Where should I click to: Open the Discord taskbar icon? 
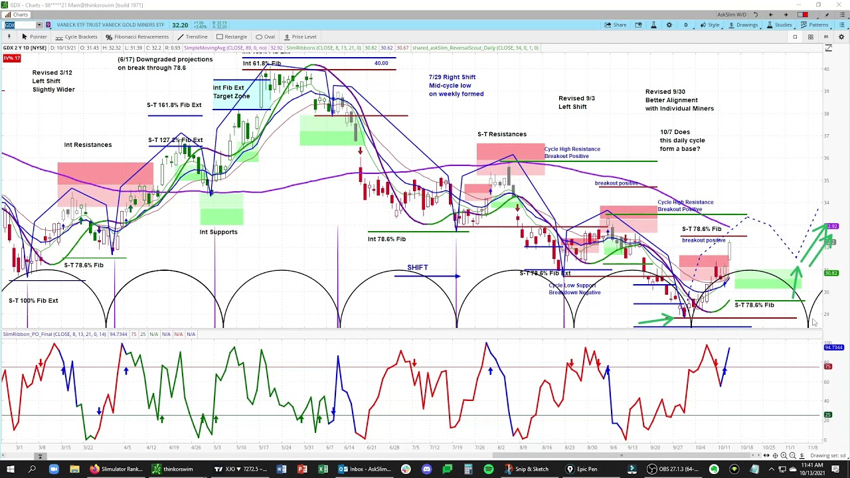pos(426,469)
